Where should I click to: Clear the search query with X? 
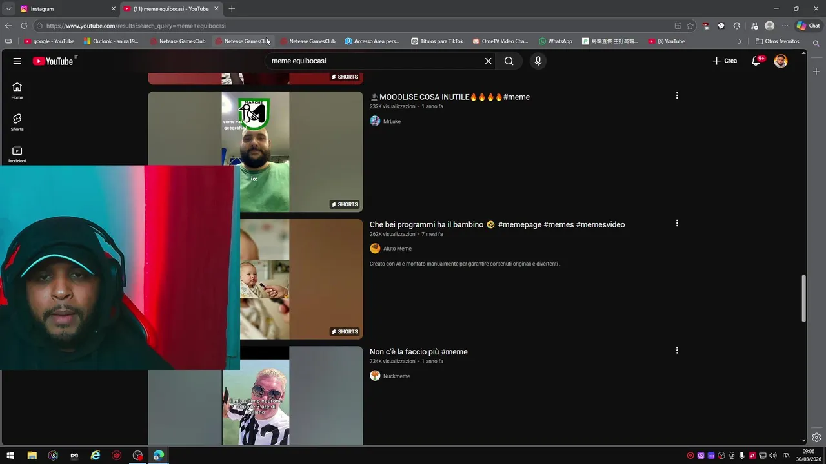pos(489,61)
